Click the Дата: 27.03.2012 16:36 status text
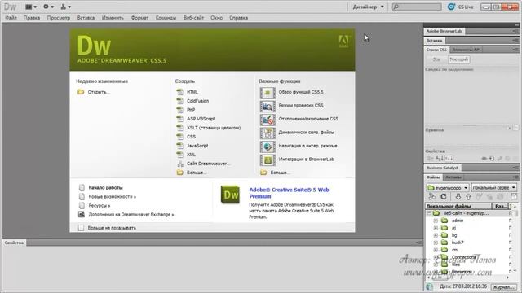This screenshot has height=293, width=522. [463, 286]
